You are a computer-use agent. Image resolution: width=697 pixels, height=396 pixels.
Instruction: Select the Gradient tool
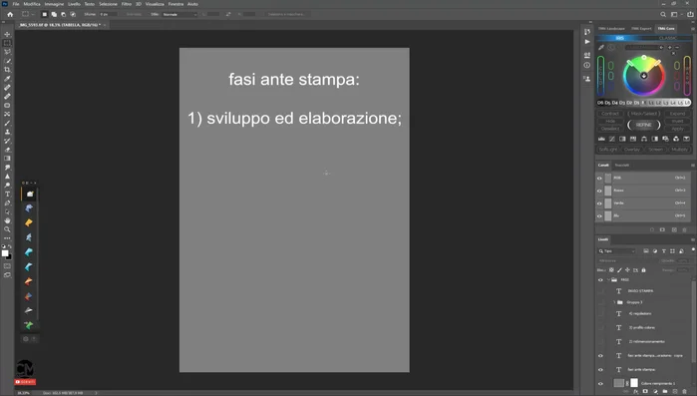coord(7,159)
